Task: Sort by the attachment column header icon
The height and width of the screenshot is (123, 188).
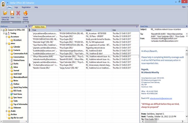Action: [30, 30]
